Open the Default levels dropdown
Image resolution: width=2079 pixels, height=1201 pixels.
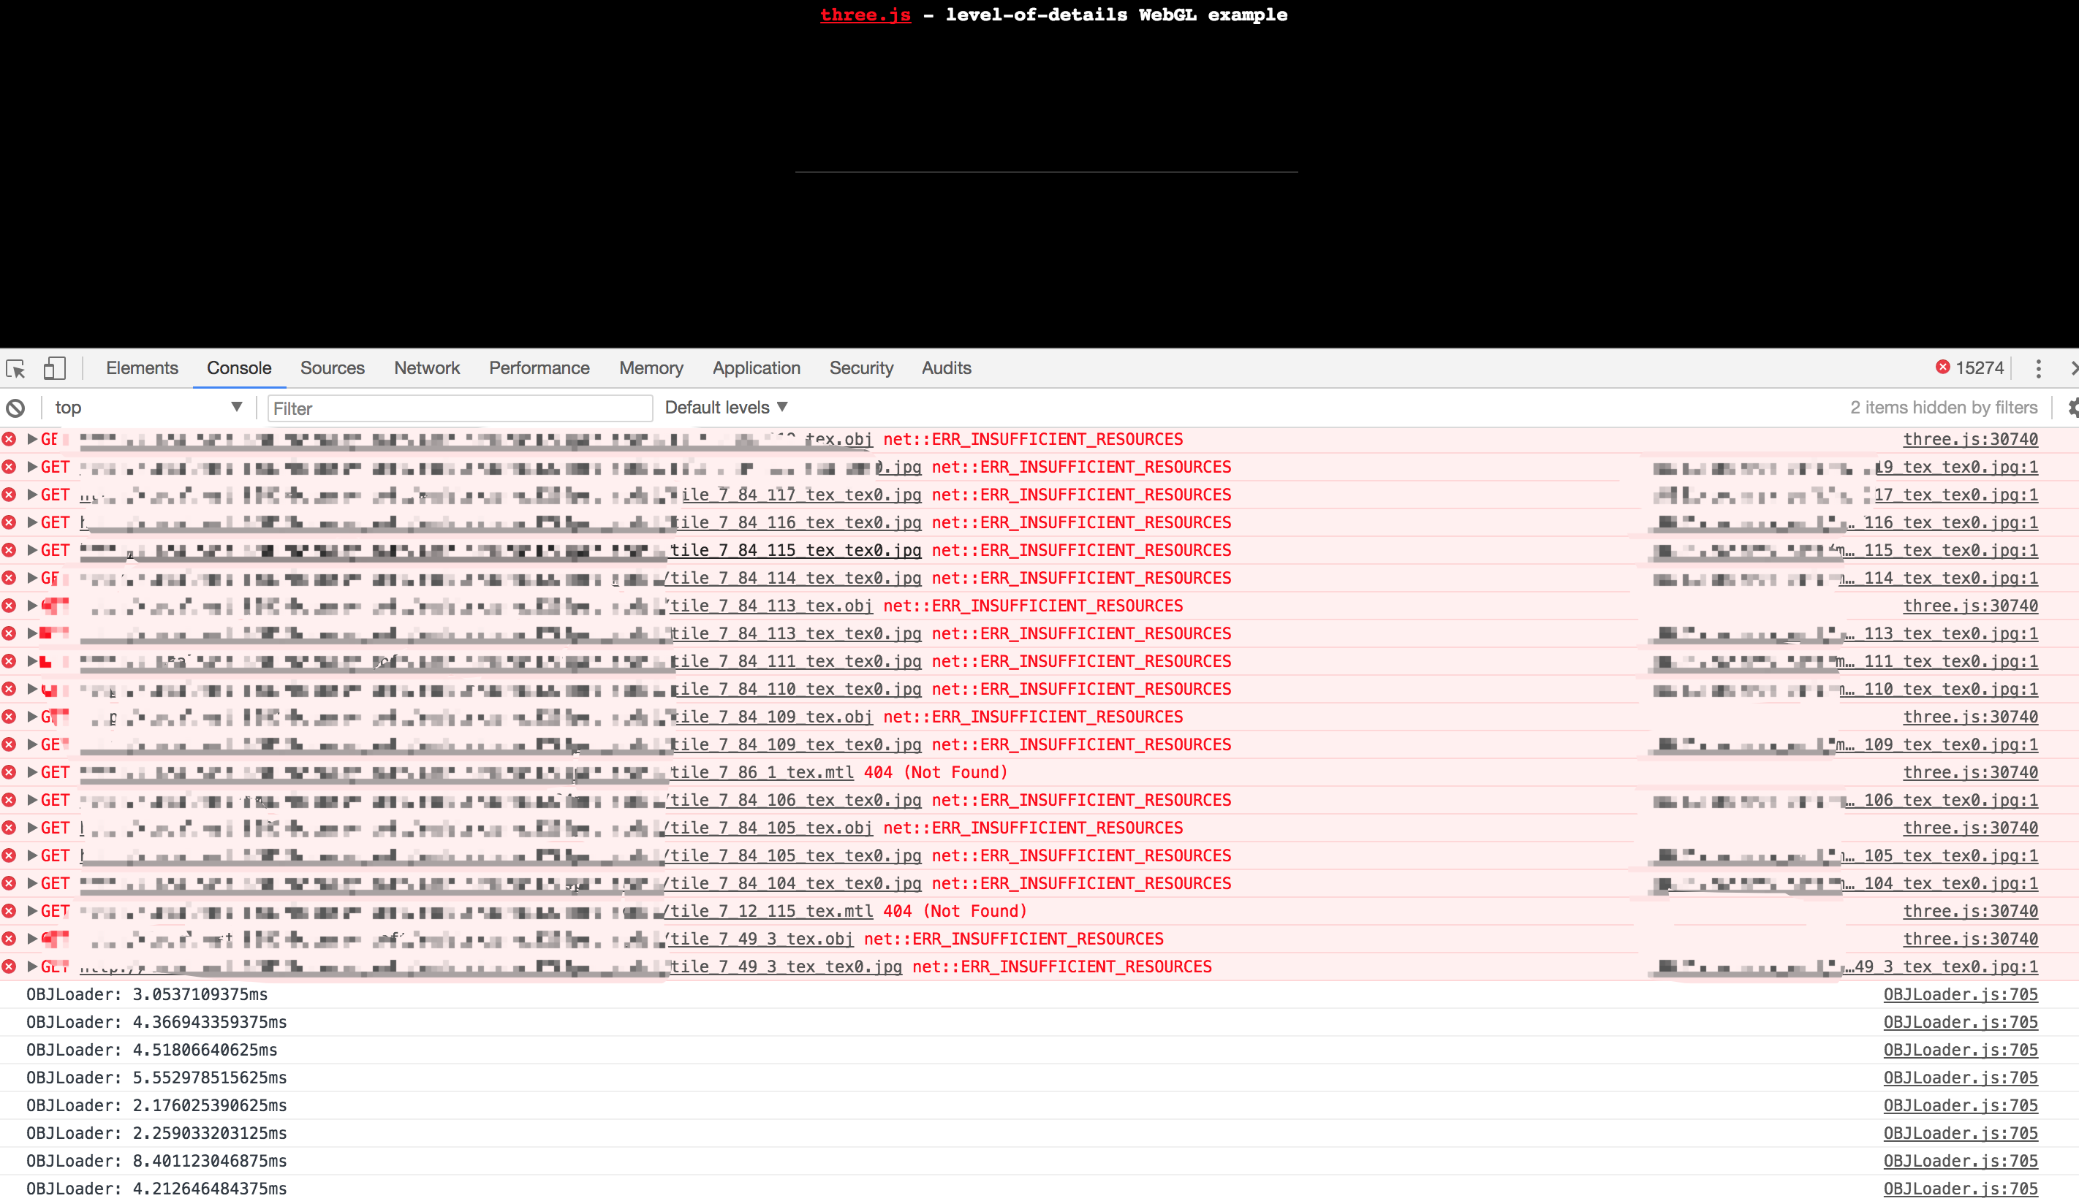pyautogui.click(x=726, y=407)
